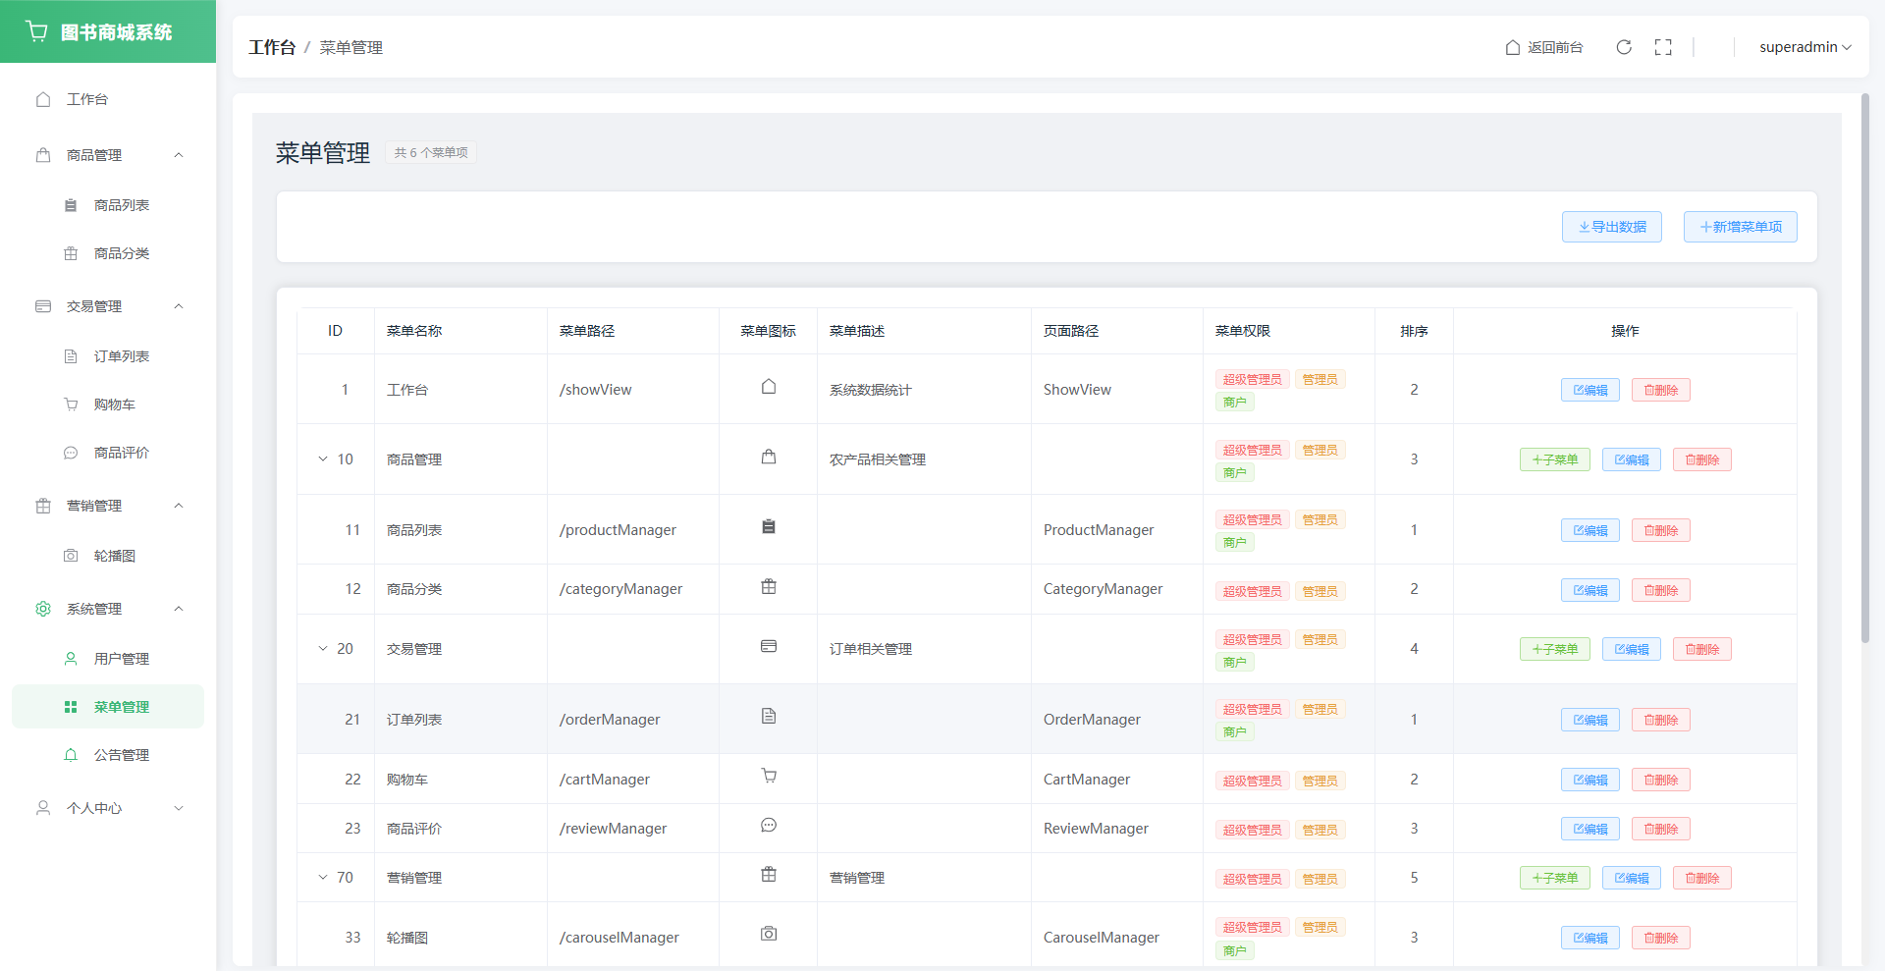The width and height of the screenshot is (1885, 971).
Task: Collapse row 10 商品管理 in table
Action: [x=323, y=459]
